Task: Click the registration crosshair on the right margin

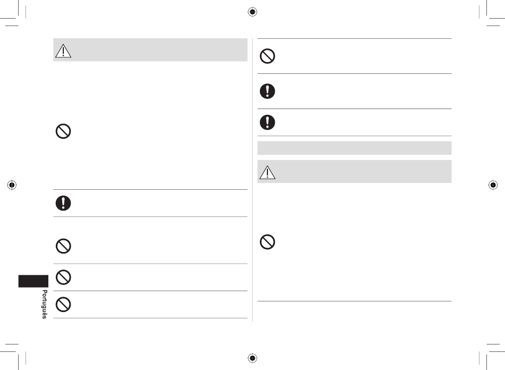Action: tap(493, 185)
